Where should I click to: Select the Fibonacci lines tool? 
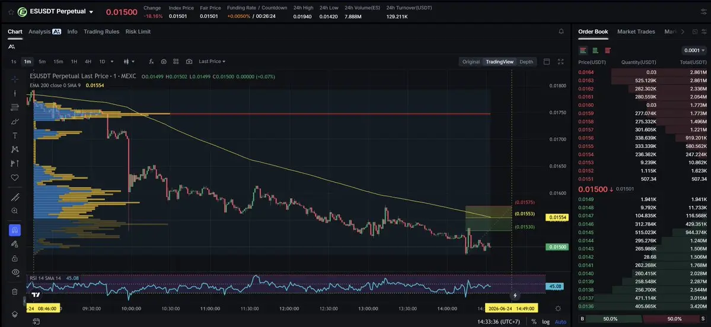pyautogui.click(x=14, y=107)
